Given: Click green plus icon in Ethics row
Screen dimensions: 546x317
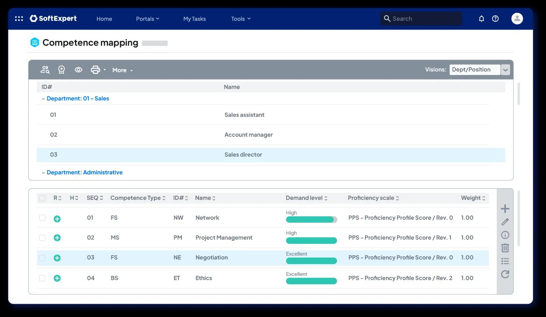Looking at the screenshot, I should coord(57,278).
